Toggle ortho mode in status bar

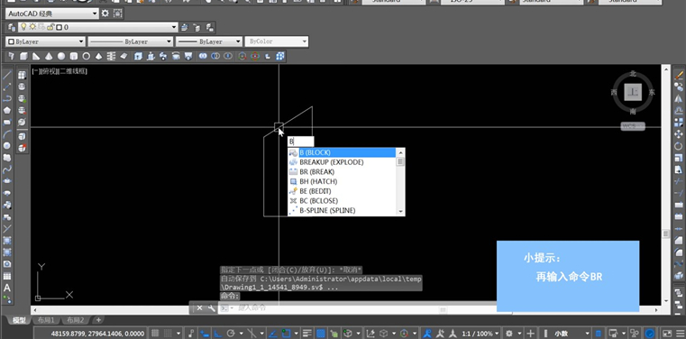point(217,334)
